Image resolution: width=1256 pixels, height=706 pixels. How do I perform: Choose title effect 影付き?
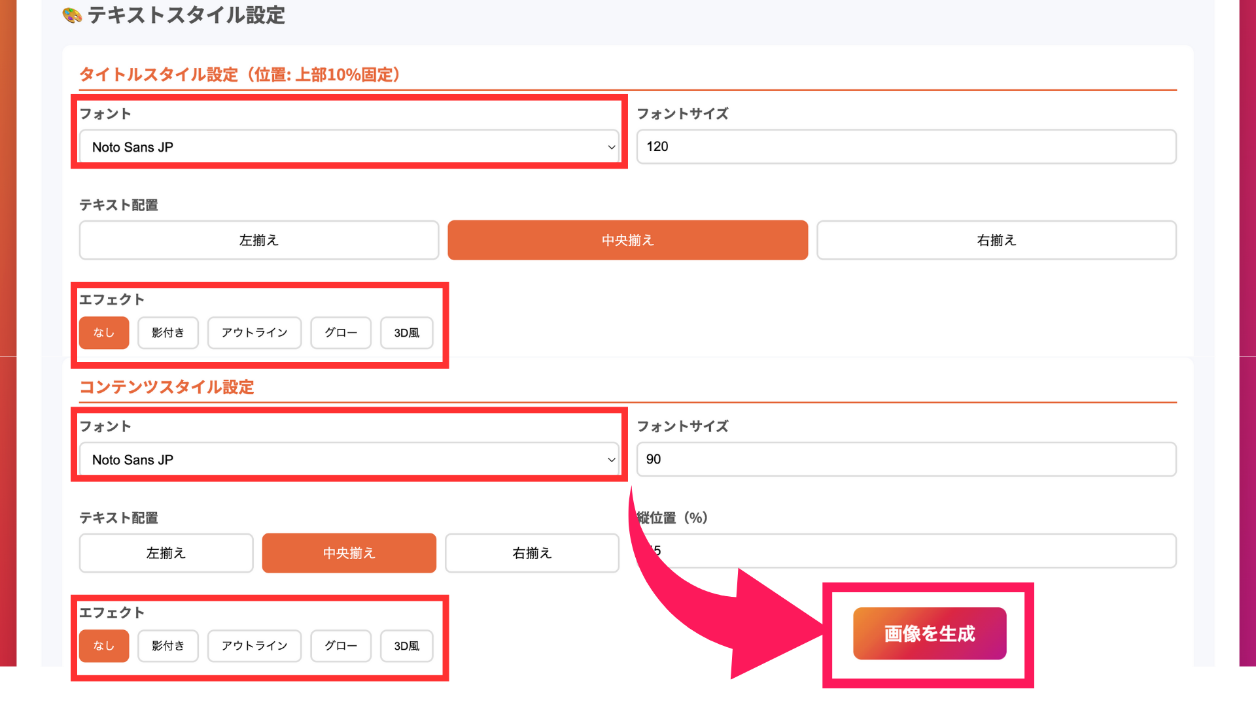coord(167,333)
